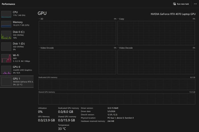This screenshot has width=199, height=132.
Task: Click NVIDIA GeForce RTX 4070 Laptop GPU name
Action: [173, 14]
